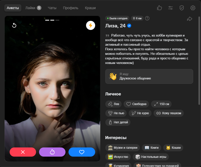Click the likes count badge 5

point(39,8)
